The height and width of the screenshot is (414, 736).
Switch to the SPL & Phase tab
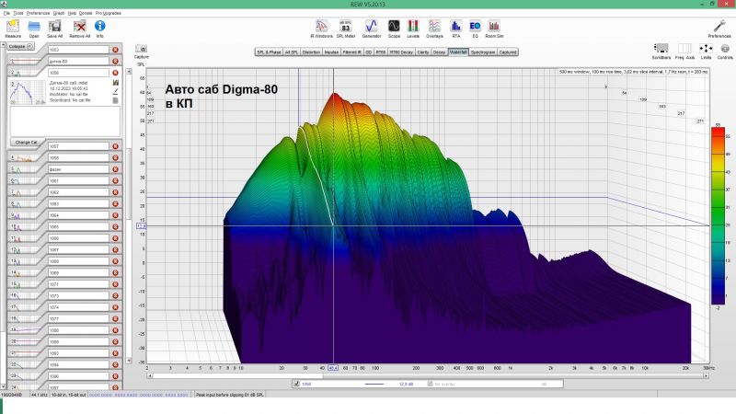[x=269, y=52]
